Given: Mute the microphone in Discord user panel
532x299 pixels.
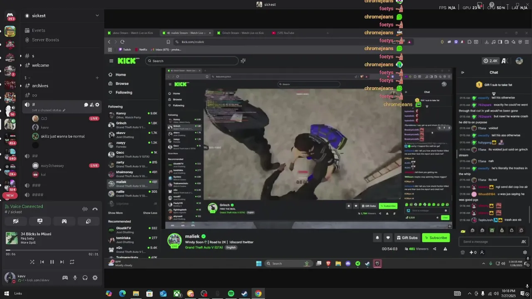Looking at the screenshot, I should [75, 278].
